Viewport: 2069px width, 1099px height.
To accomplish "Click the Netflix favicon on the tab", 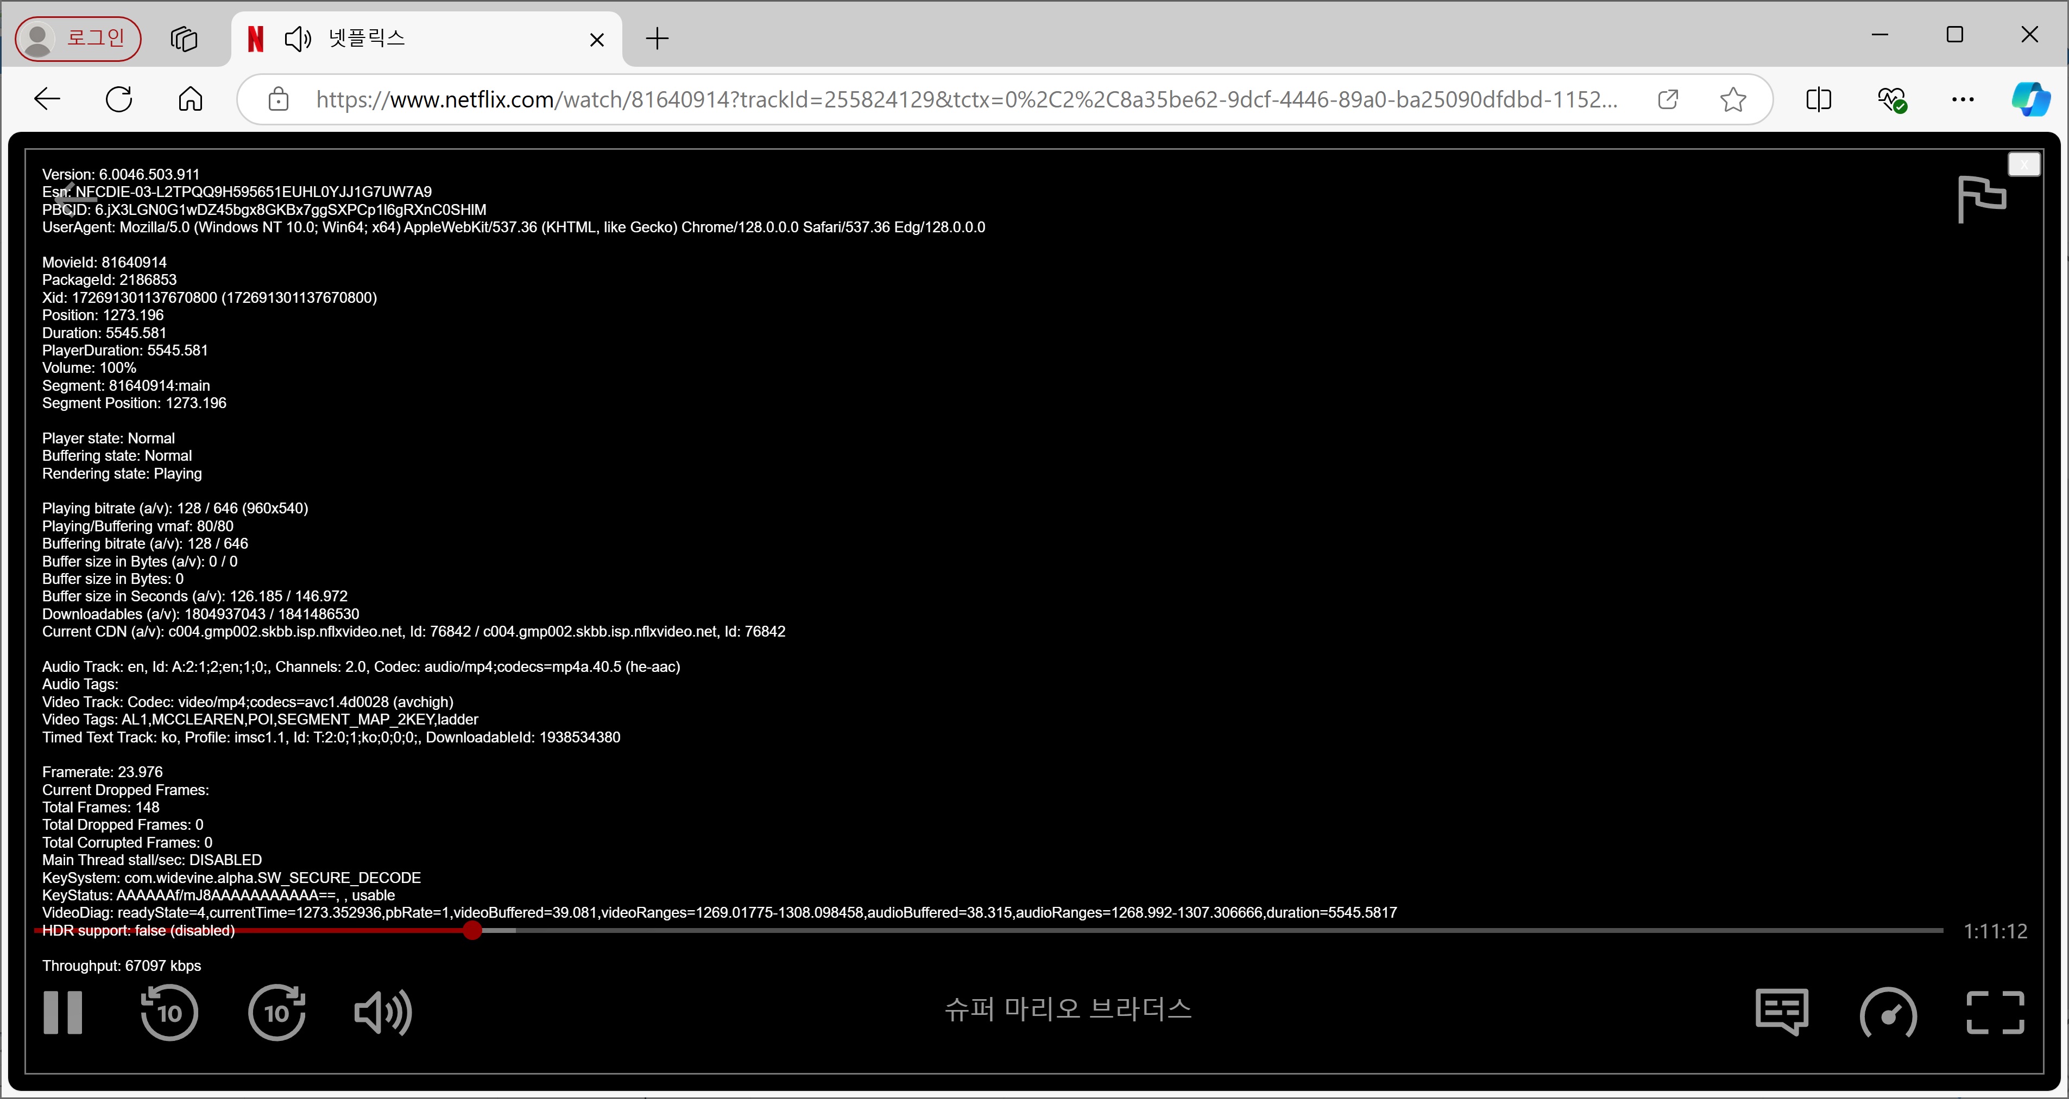I will click(x=255, y=39).
